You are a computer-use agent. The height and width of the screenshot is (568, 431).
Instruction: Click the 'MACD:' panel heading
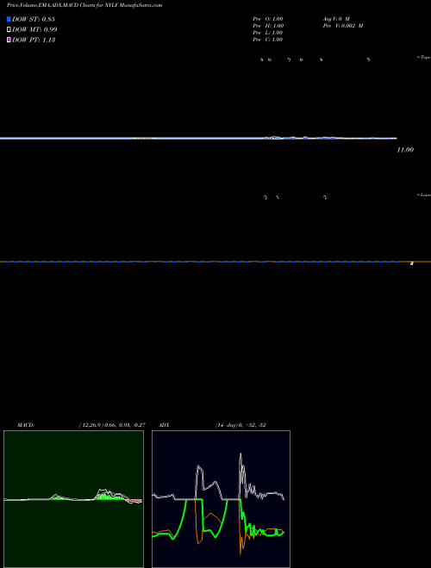(26, 425)
